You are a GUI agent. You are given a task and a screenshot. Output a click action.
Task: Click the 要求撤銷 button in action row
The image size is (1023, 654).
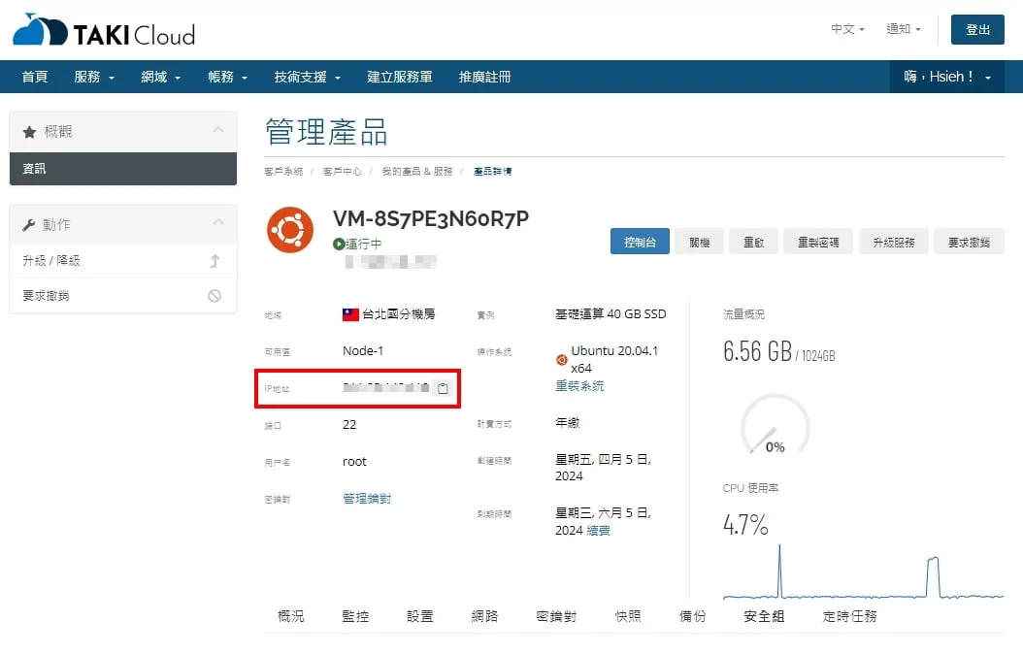(x=969, y=242)
